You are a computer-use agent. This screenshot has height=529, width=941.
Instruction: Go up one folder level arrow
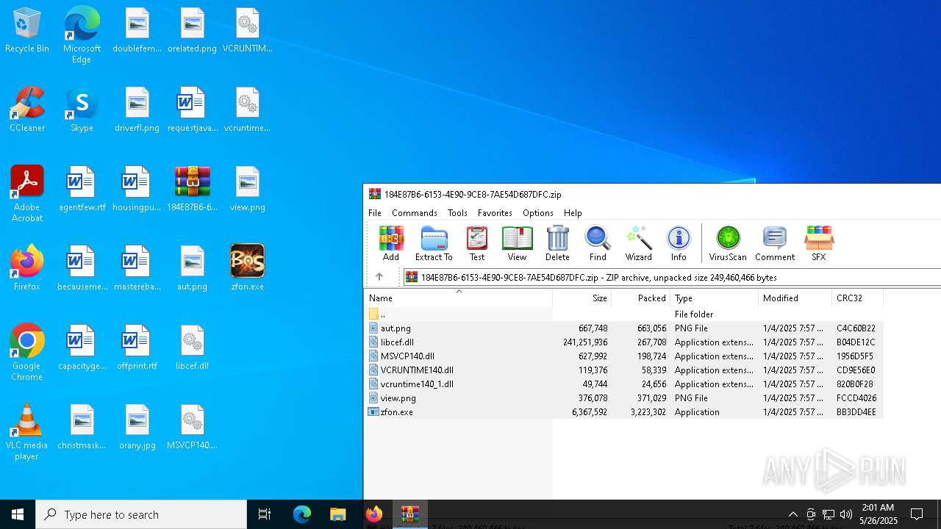click(379, 277)
